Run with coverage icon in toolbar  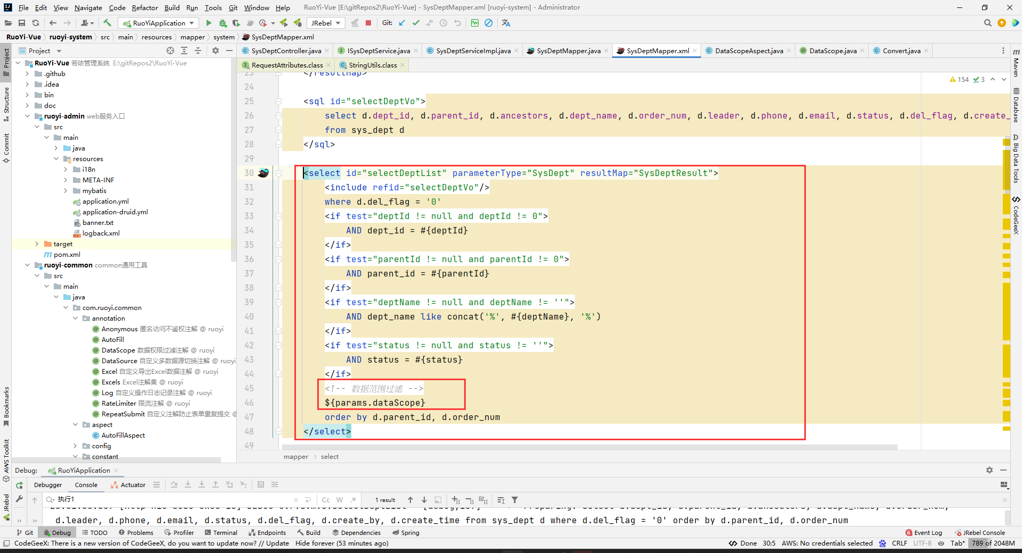click(x=236, y=23)
